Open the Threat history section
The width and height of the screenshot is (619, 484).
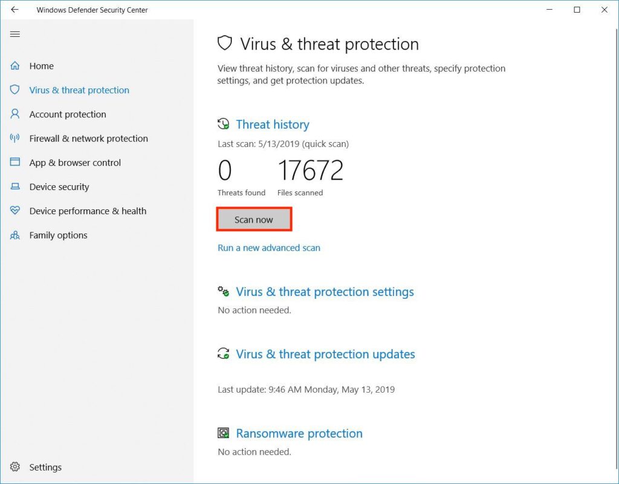point(272,125)
